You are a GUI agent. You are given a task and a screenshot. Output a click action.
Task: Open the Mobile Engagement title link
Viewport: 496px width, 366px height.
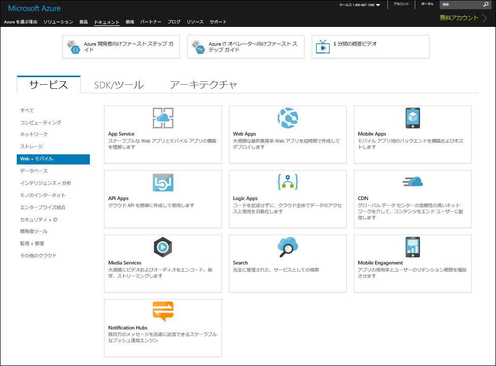pos(380,263)
